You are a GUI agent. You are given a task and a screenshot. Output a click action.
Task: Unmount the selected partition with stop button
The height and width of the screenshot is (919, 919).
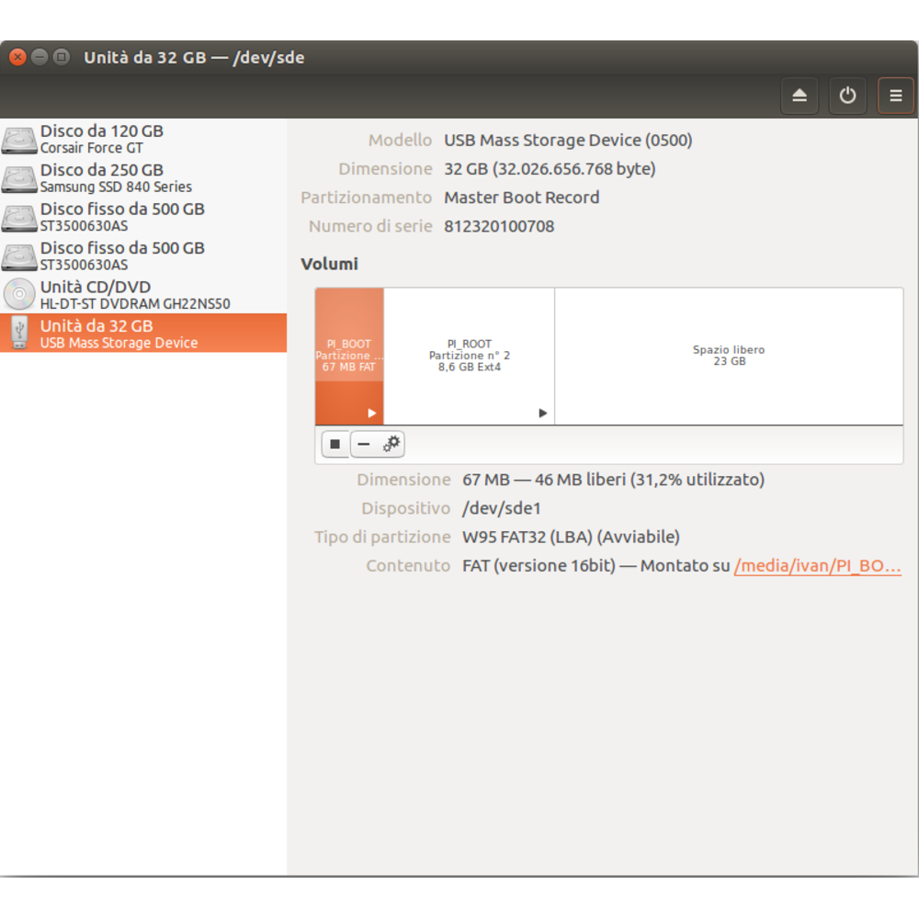[335, 445]
